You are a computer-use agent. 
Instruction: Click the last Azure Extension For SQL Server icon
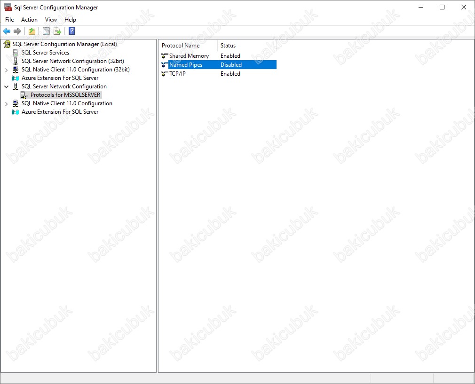(x=15, y=112)
